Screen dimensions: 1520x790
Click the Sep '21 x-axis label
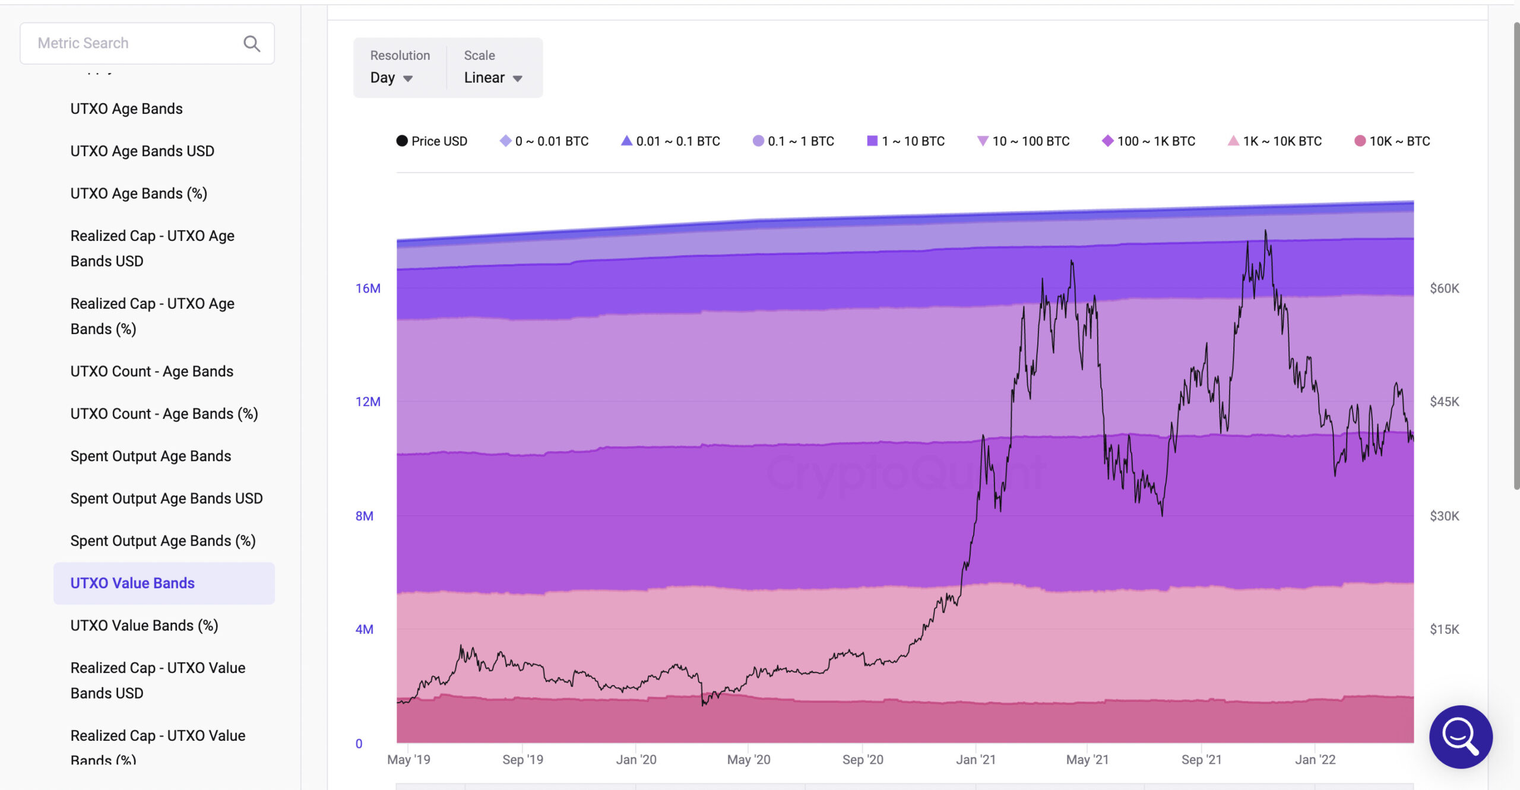pos(1201,760)
